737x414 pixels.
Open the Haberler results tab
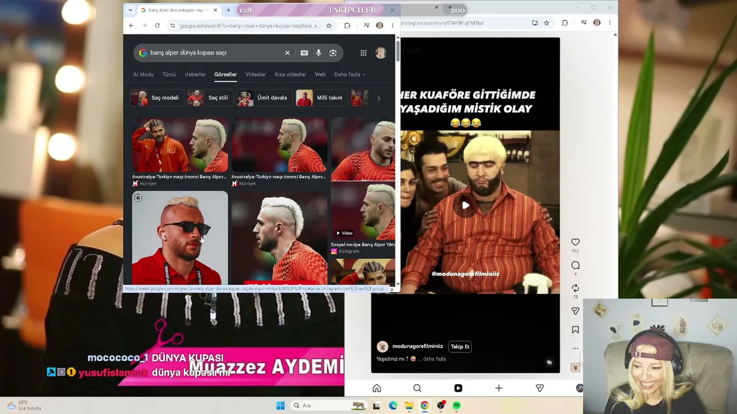tap(195, 75)
